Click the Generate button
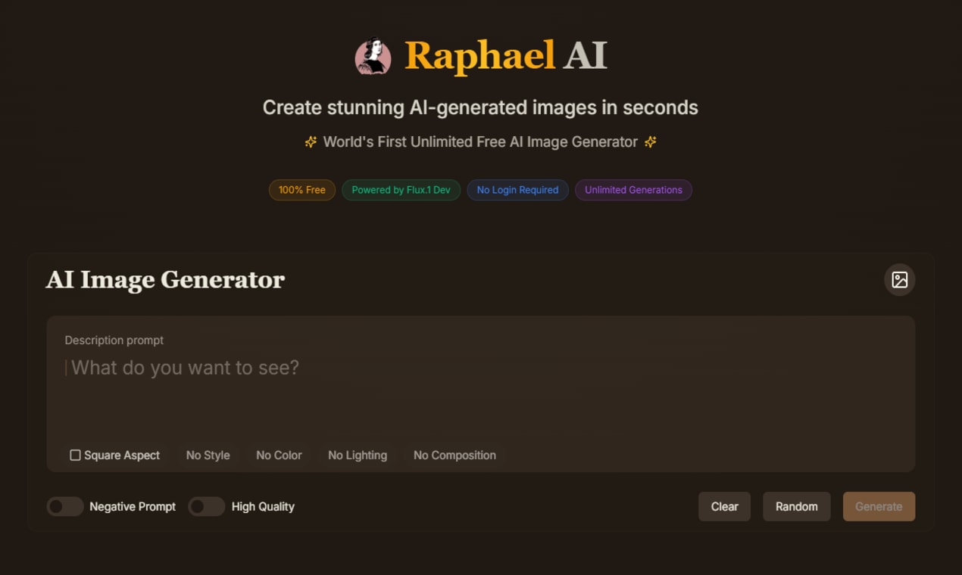This screenshot has height=575, width=962. pyautogui.click(x=879, y=507)
